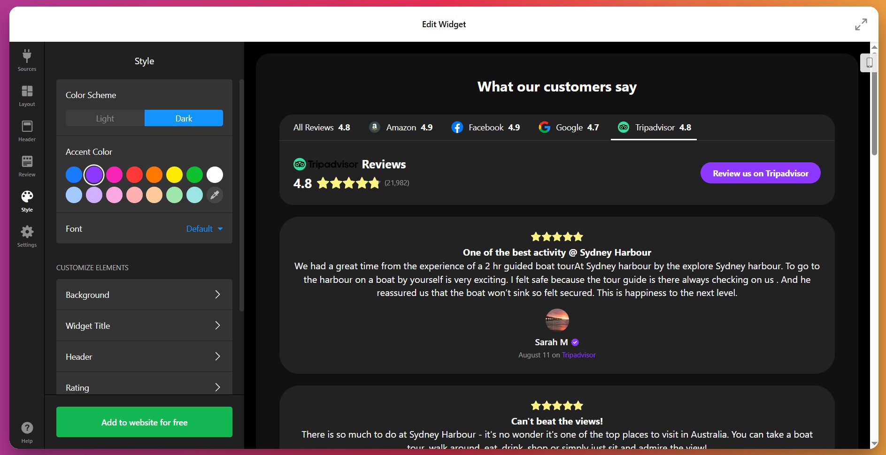Click Sarah M's profile avatar
This screenshot has width=886, height=455.
(557, 320)
